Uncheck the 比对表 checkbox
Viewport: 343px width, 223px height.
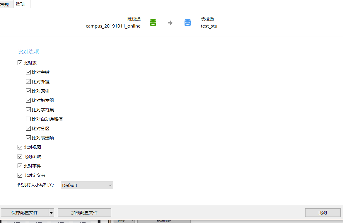pos(20,63)
